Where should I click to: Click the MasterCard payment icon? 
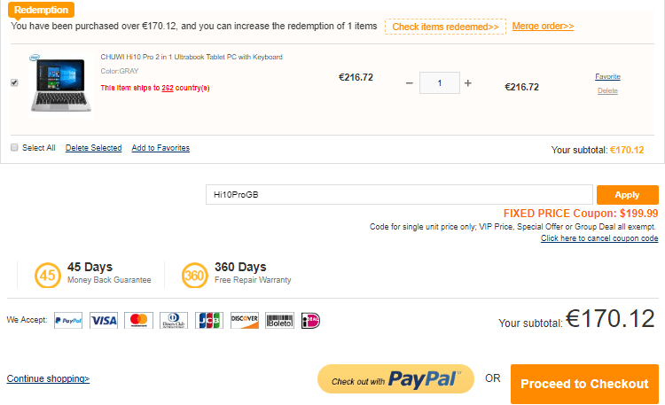click(138, 320)
